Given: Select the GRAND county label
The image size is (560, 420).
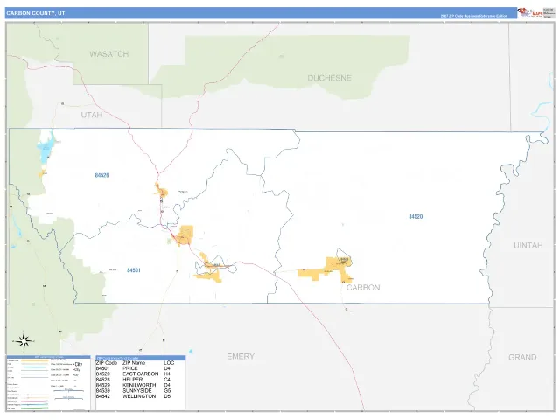Looking at the screenshot, I should (x=522, y=358).
